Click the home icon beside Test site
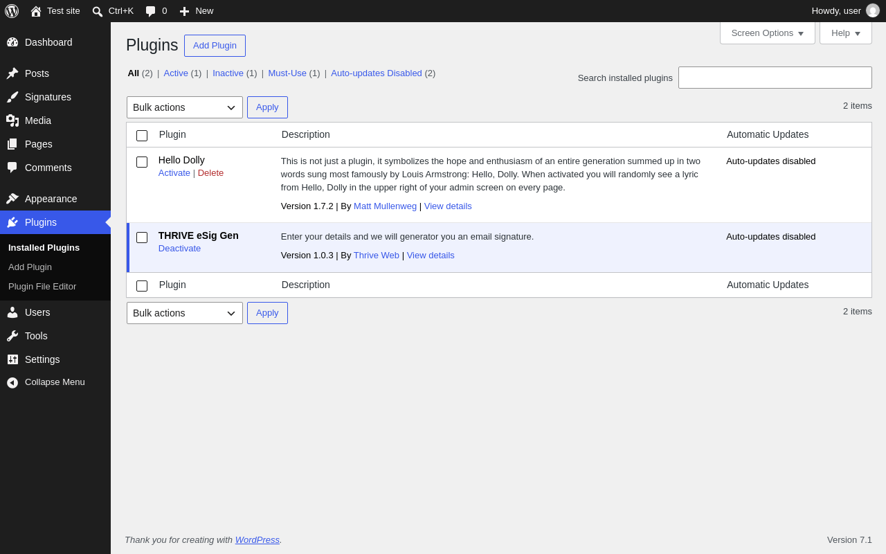This screenshot has width=886, height=554. click(x=36, y=11)
